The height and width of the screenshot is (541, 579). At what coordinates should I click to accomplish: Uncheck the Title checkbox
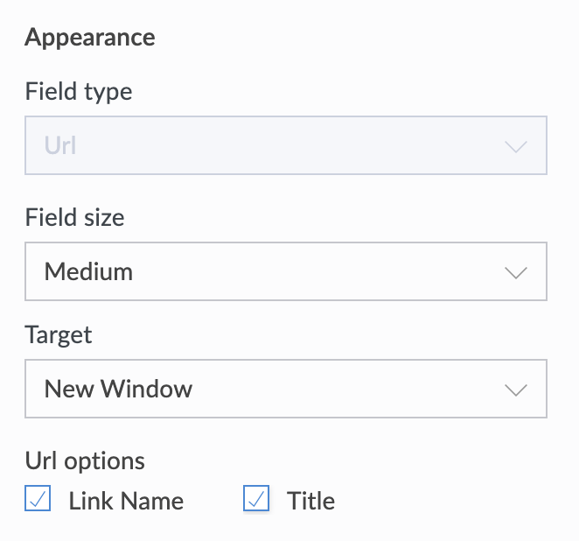[256, 499]
